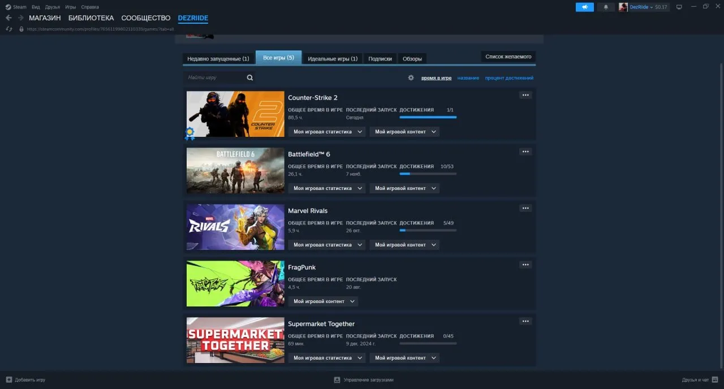Viewport: 724px width, 389px height.
Task: Open the Справка menu
Action: pos(90,7)
